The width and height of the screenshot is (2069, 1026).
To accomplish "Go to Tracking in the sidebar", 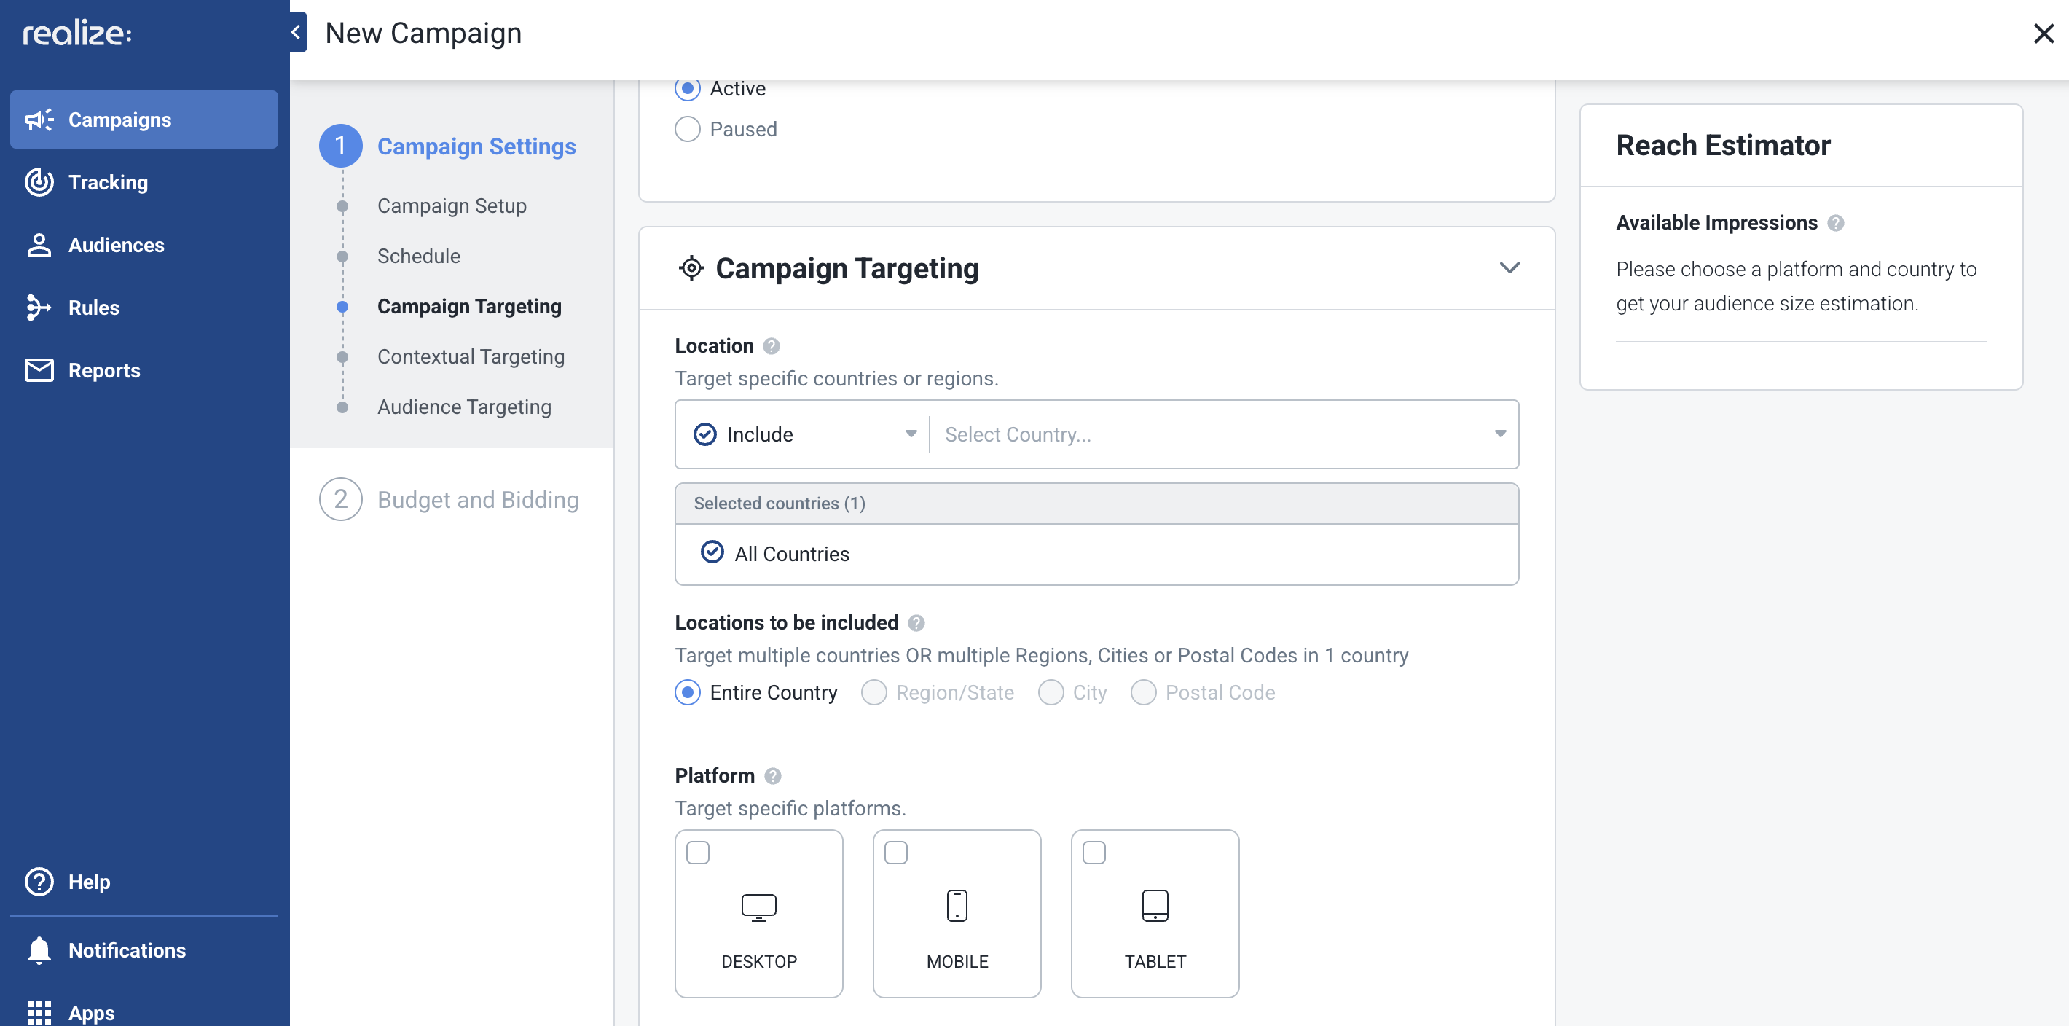I will (144, 182).
